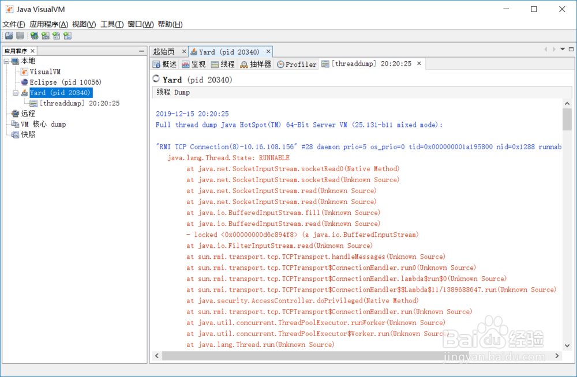This screenshot has height=377, width=577.
Task: Click the 本地 computer icon in tree
Action: [15, 61]
